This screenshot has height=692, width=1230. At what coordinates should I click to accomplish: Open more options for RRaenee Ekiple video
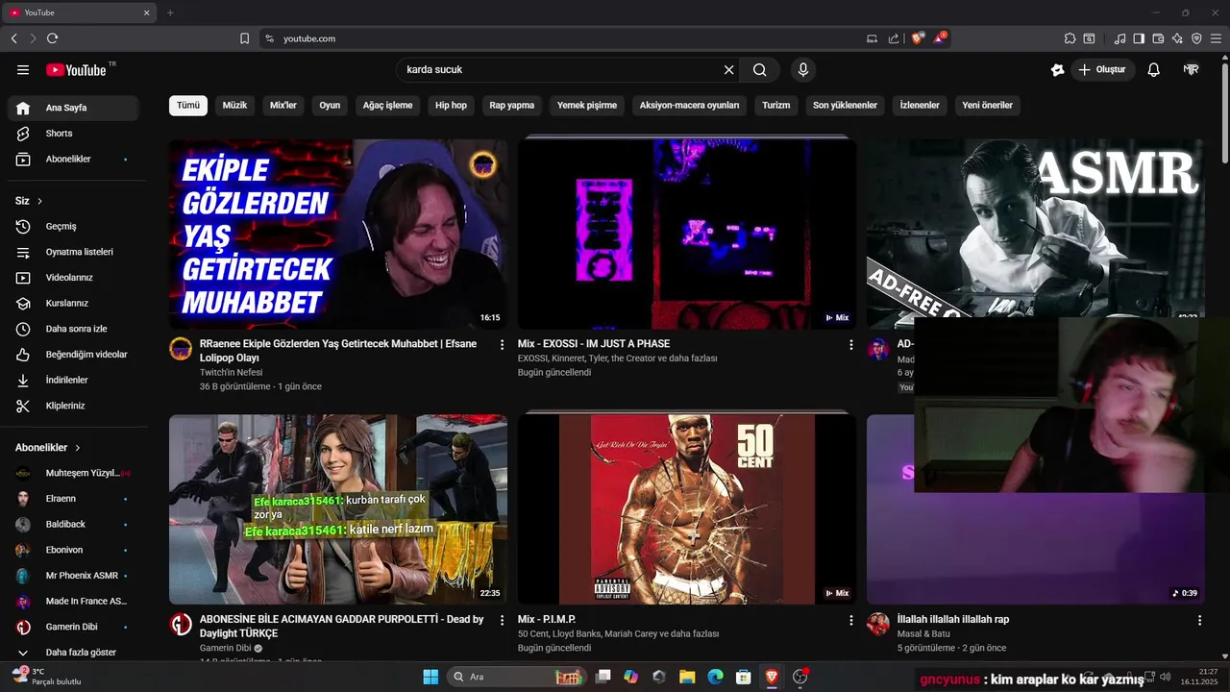point(502,344)
